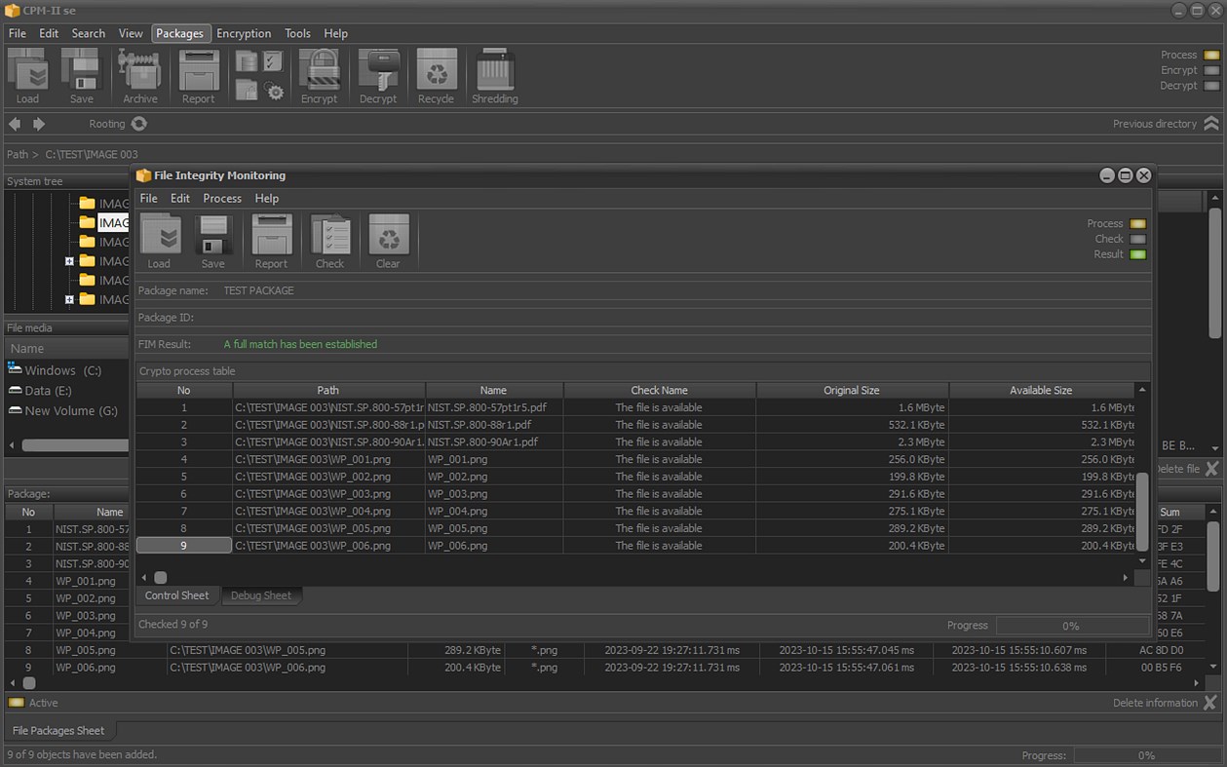Click the FIM Progress bar showing 0%
Image resolution: width=1227 pixels, height=767 pixels.
point(1072,626)
